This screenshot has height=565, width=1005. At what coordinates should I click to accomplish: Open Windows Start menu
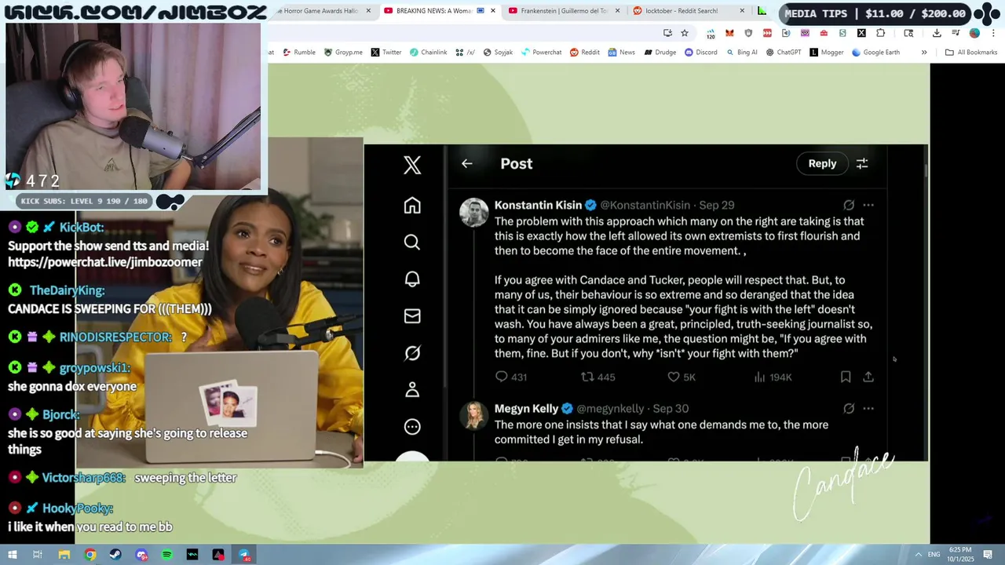(12, 555)
